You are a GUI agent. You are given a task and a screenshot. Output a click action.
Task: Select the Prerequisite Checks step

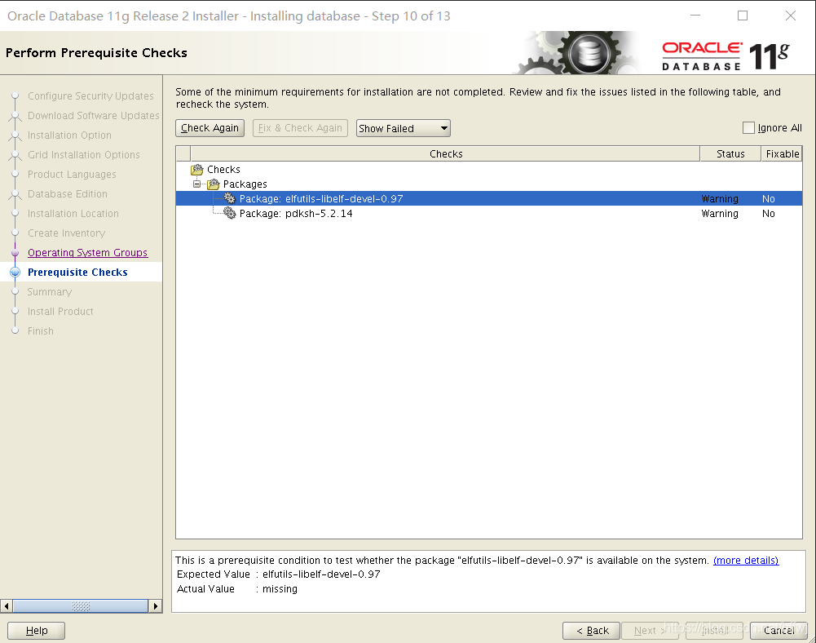pyautogui.click(x=77, y=272)
